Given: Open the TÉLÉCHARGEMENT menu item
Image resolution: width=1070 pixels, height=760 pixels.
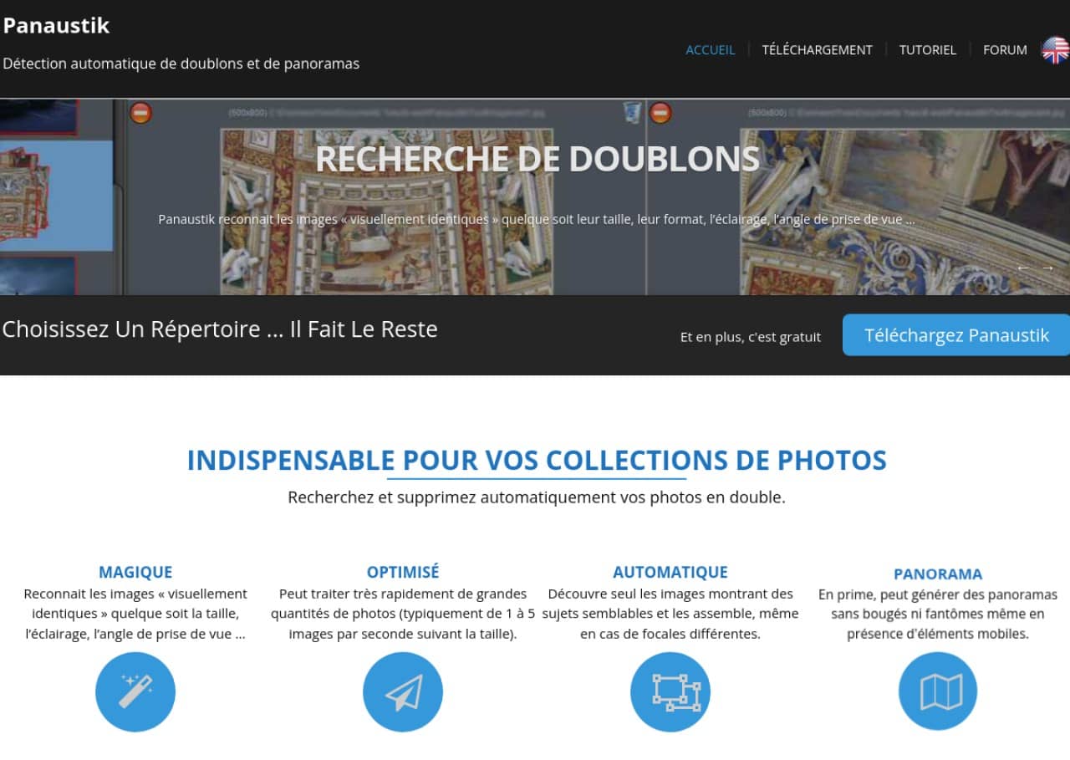Looking at the screenshot, I should 817,50.
